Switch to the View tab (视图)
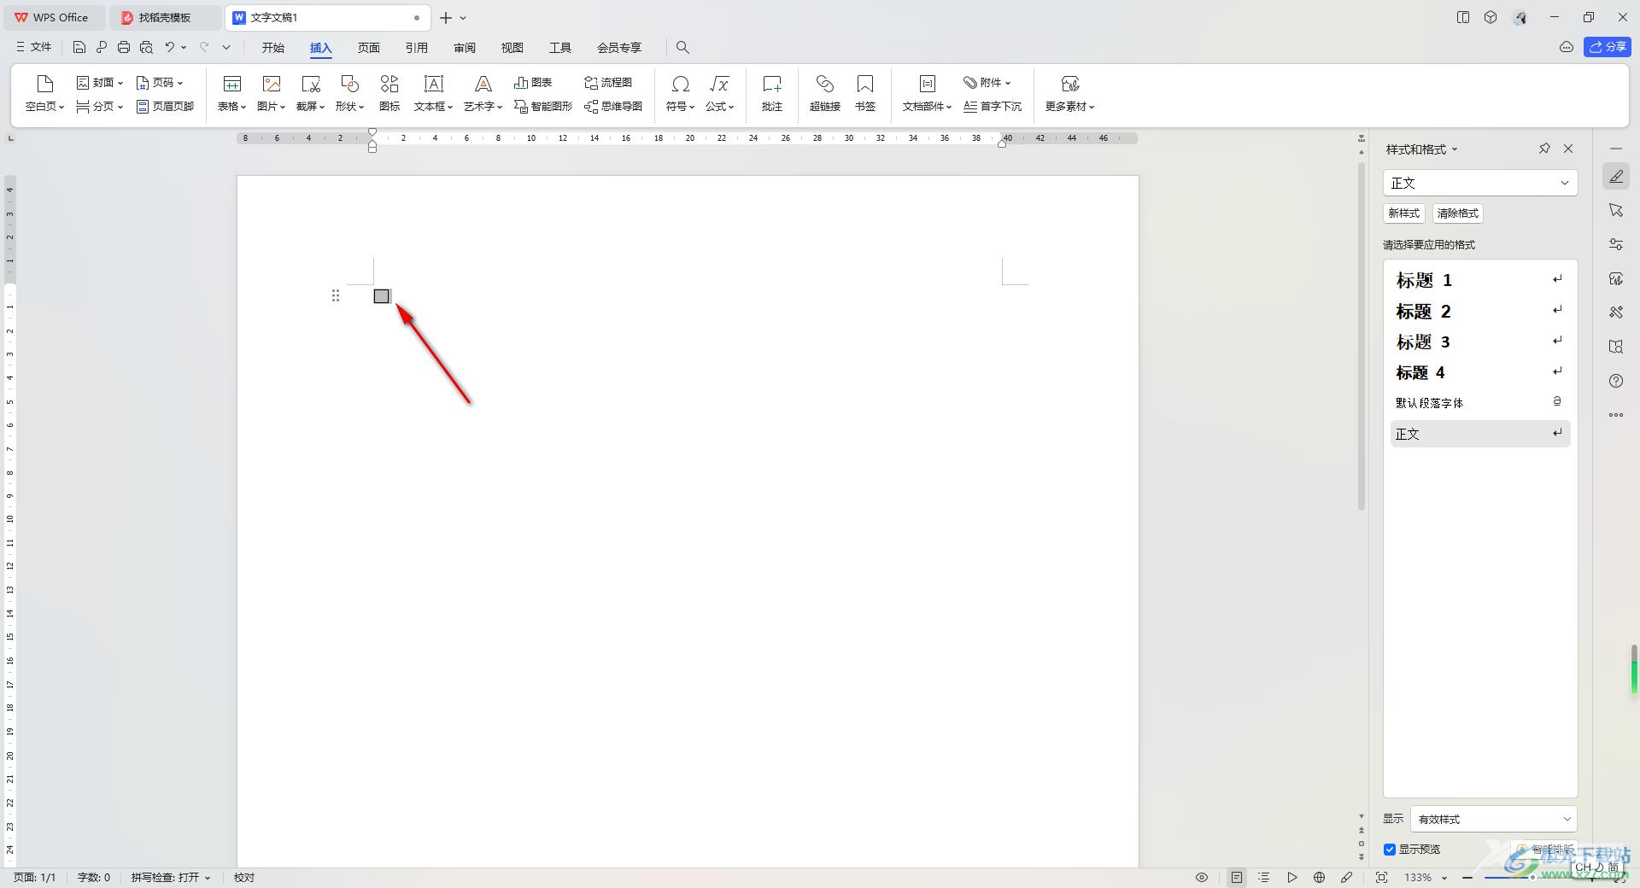1640x888 pixels. click(512, 48)
